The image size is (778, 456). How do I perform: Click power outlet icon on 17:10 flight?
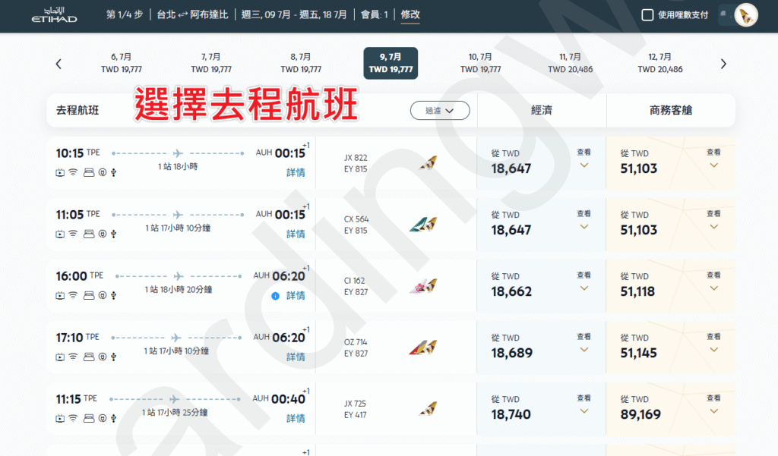click(103, 357)
